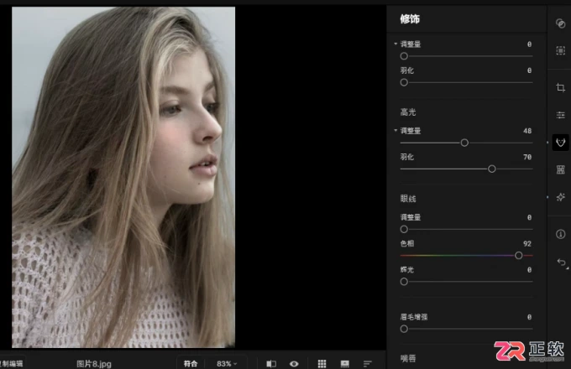Open the 83% zoom dropdown
Screen dimensions: 571x369
(227, 363)
